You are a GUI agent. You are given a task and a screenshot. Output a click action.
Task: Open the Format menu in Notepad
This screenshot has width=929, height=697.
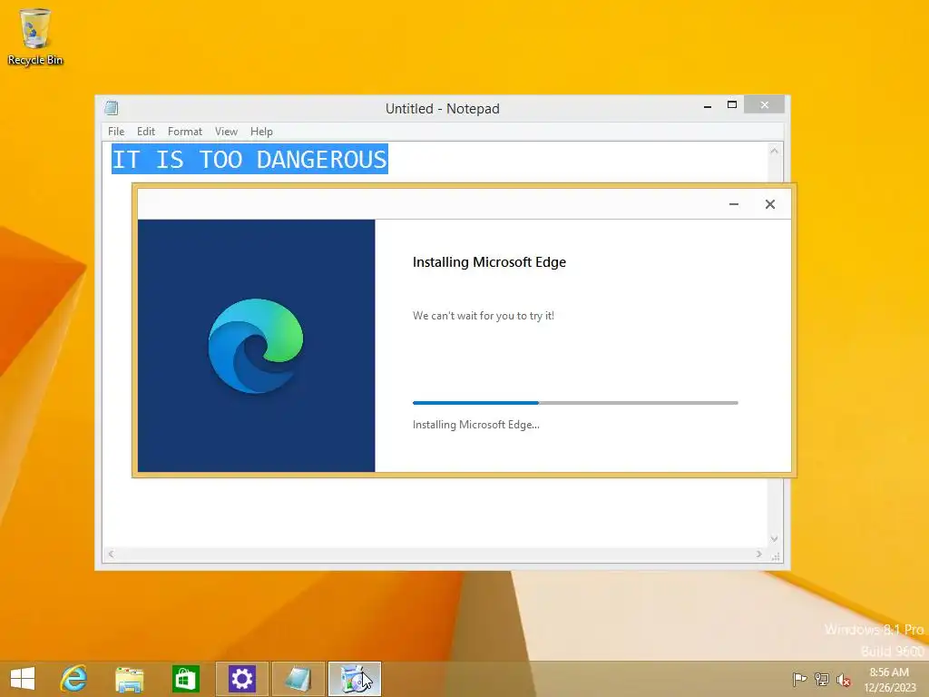click(x=185, y=132)
